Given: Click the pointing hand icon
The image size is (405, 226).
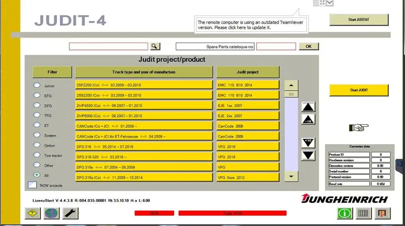Looking at the screenshot, I should coord(359,127).
